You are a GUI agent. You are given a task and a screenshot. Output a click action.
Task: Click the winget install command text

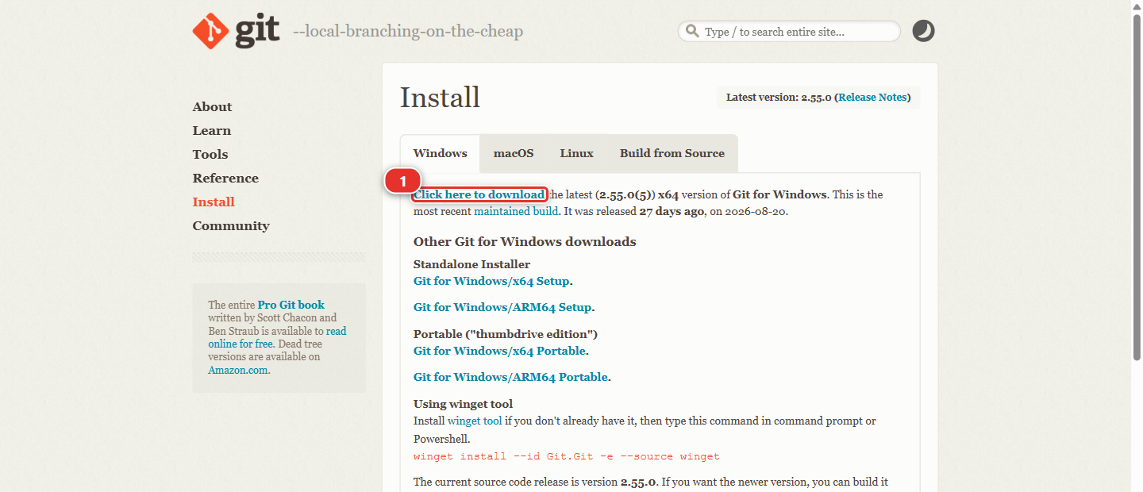(x=567, y=456)
